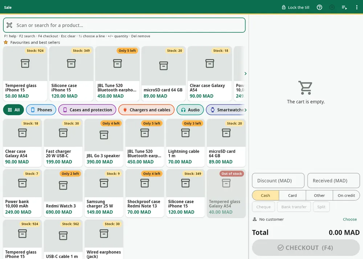The image size is (363, 259).
Task: Click the box icon on USB-C cable 1 m
Action: [63, 236]
